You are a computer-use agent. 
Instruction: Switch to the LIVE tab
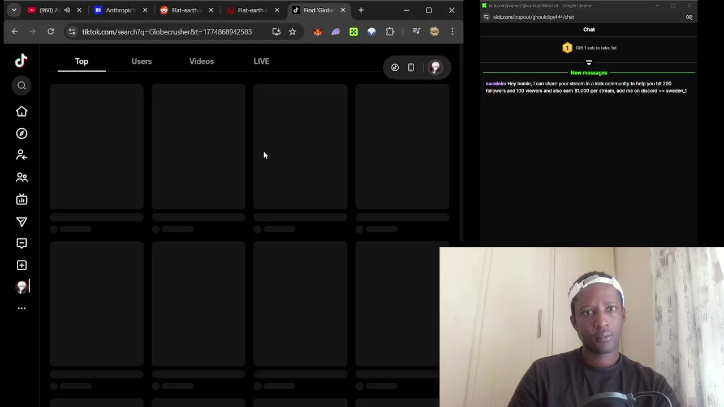click(261, 61)
